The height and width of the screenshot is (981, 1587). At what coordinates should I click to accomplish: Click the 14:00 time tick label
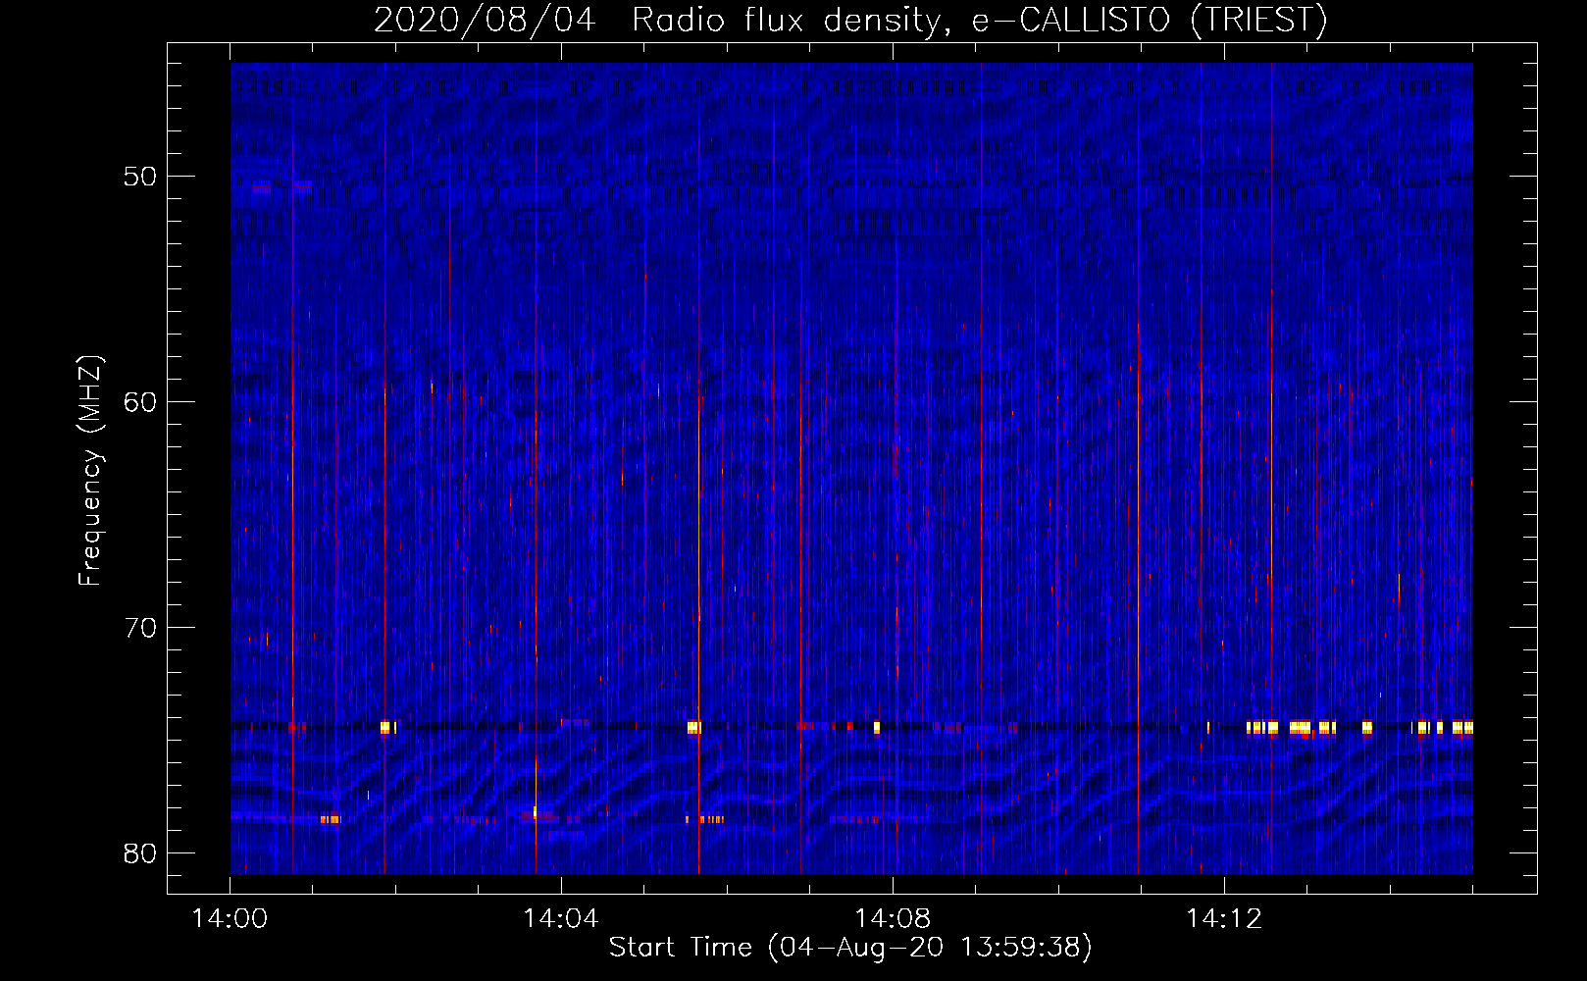pyautogui.click(x=230, y=919)
